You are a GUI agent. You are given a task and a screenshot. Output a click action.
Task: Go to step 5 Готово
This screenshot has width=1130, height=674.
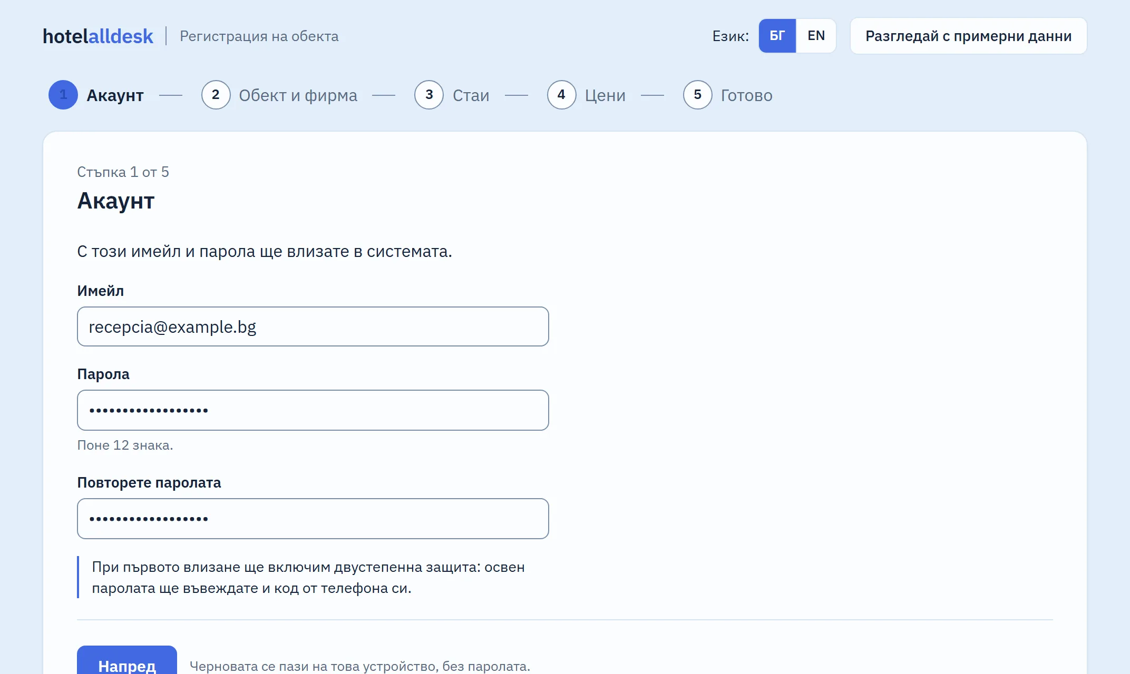[728, 95]
